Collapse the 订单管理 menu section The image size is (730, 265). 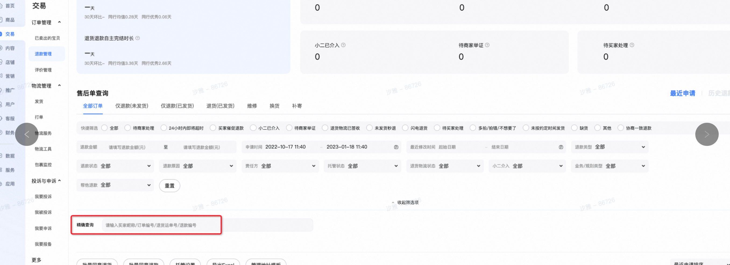[x=59, y=22]
